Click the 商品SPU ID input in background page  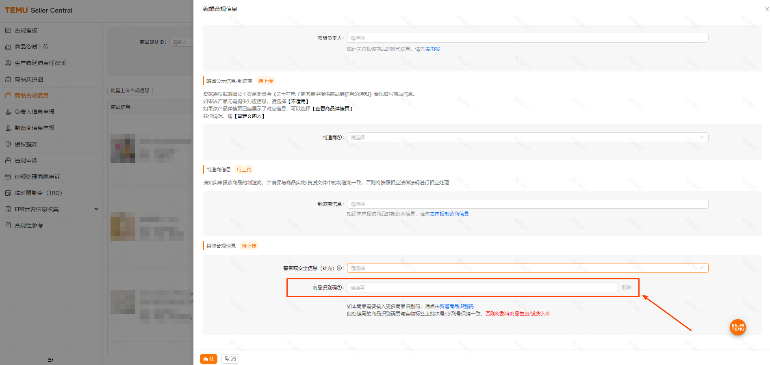(x=181, y=42)
